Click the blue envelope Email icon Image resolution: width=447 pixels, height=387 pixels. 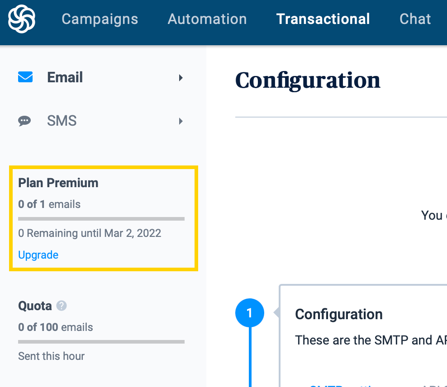25,77
